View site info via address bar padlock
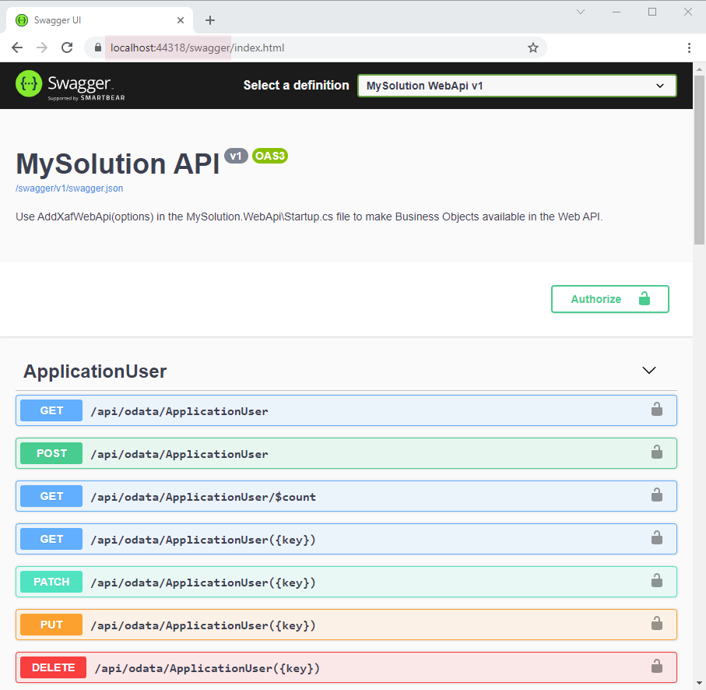This screenshot has width=706, height=690. (98, 48)
